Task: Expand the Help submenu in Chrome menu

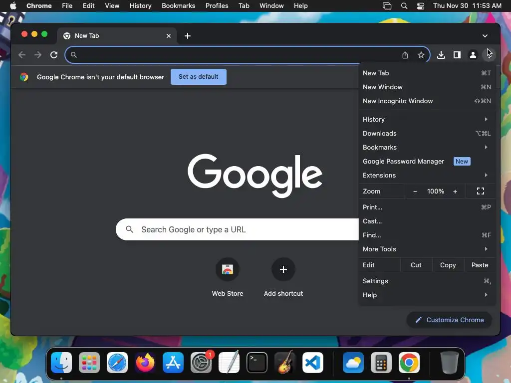Action: (427, 295)
